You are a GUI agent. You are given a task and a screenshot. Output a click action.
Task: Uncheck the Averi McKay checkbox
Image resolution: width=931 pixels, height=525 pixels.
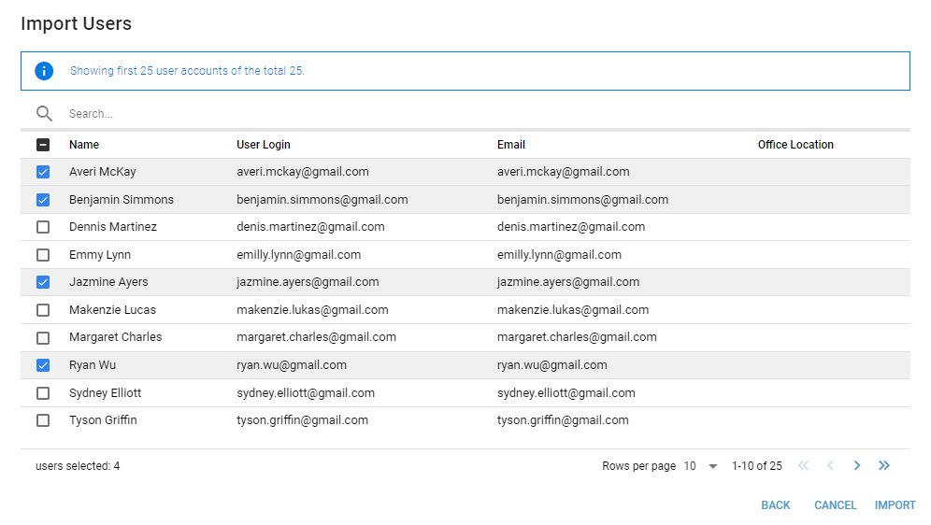43,172
